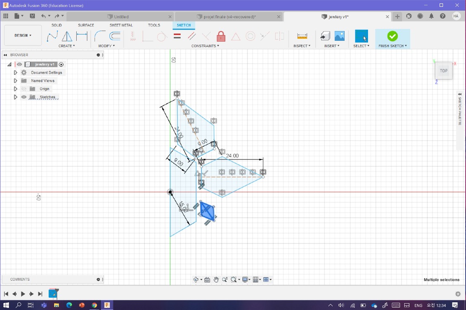The height and width of the screenshot is (310, 466).
Task: Open the Job Status clock icon
Action: tap(420, 16)
